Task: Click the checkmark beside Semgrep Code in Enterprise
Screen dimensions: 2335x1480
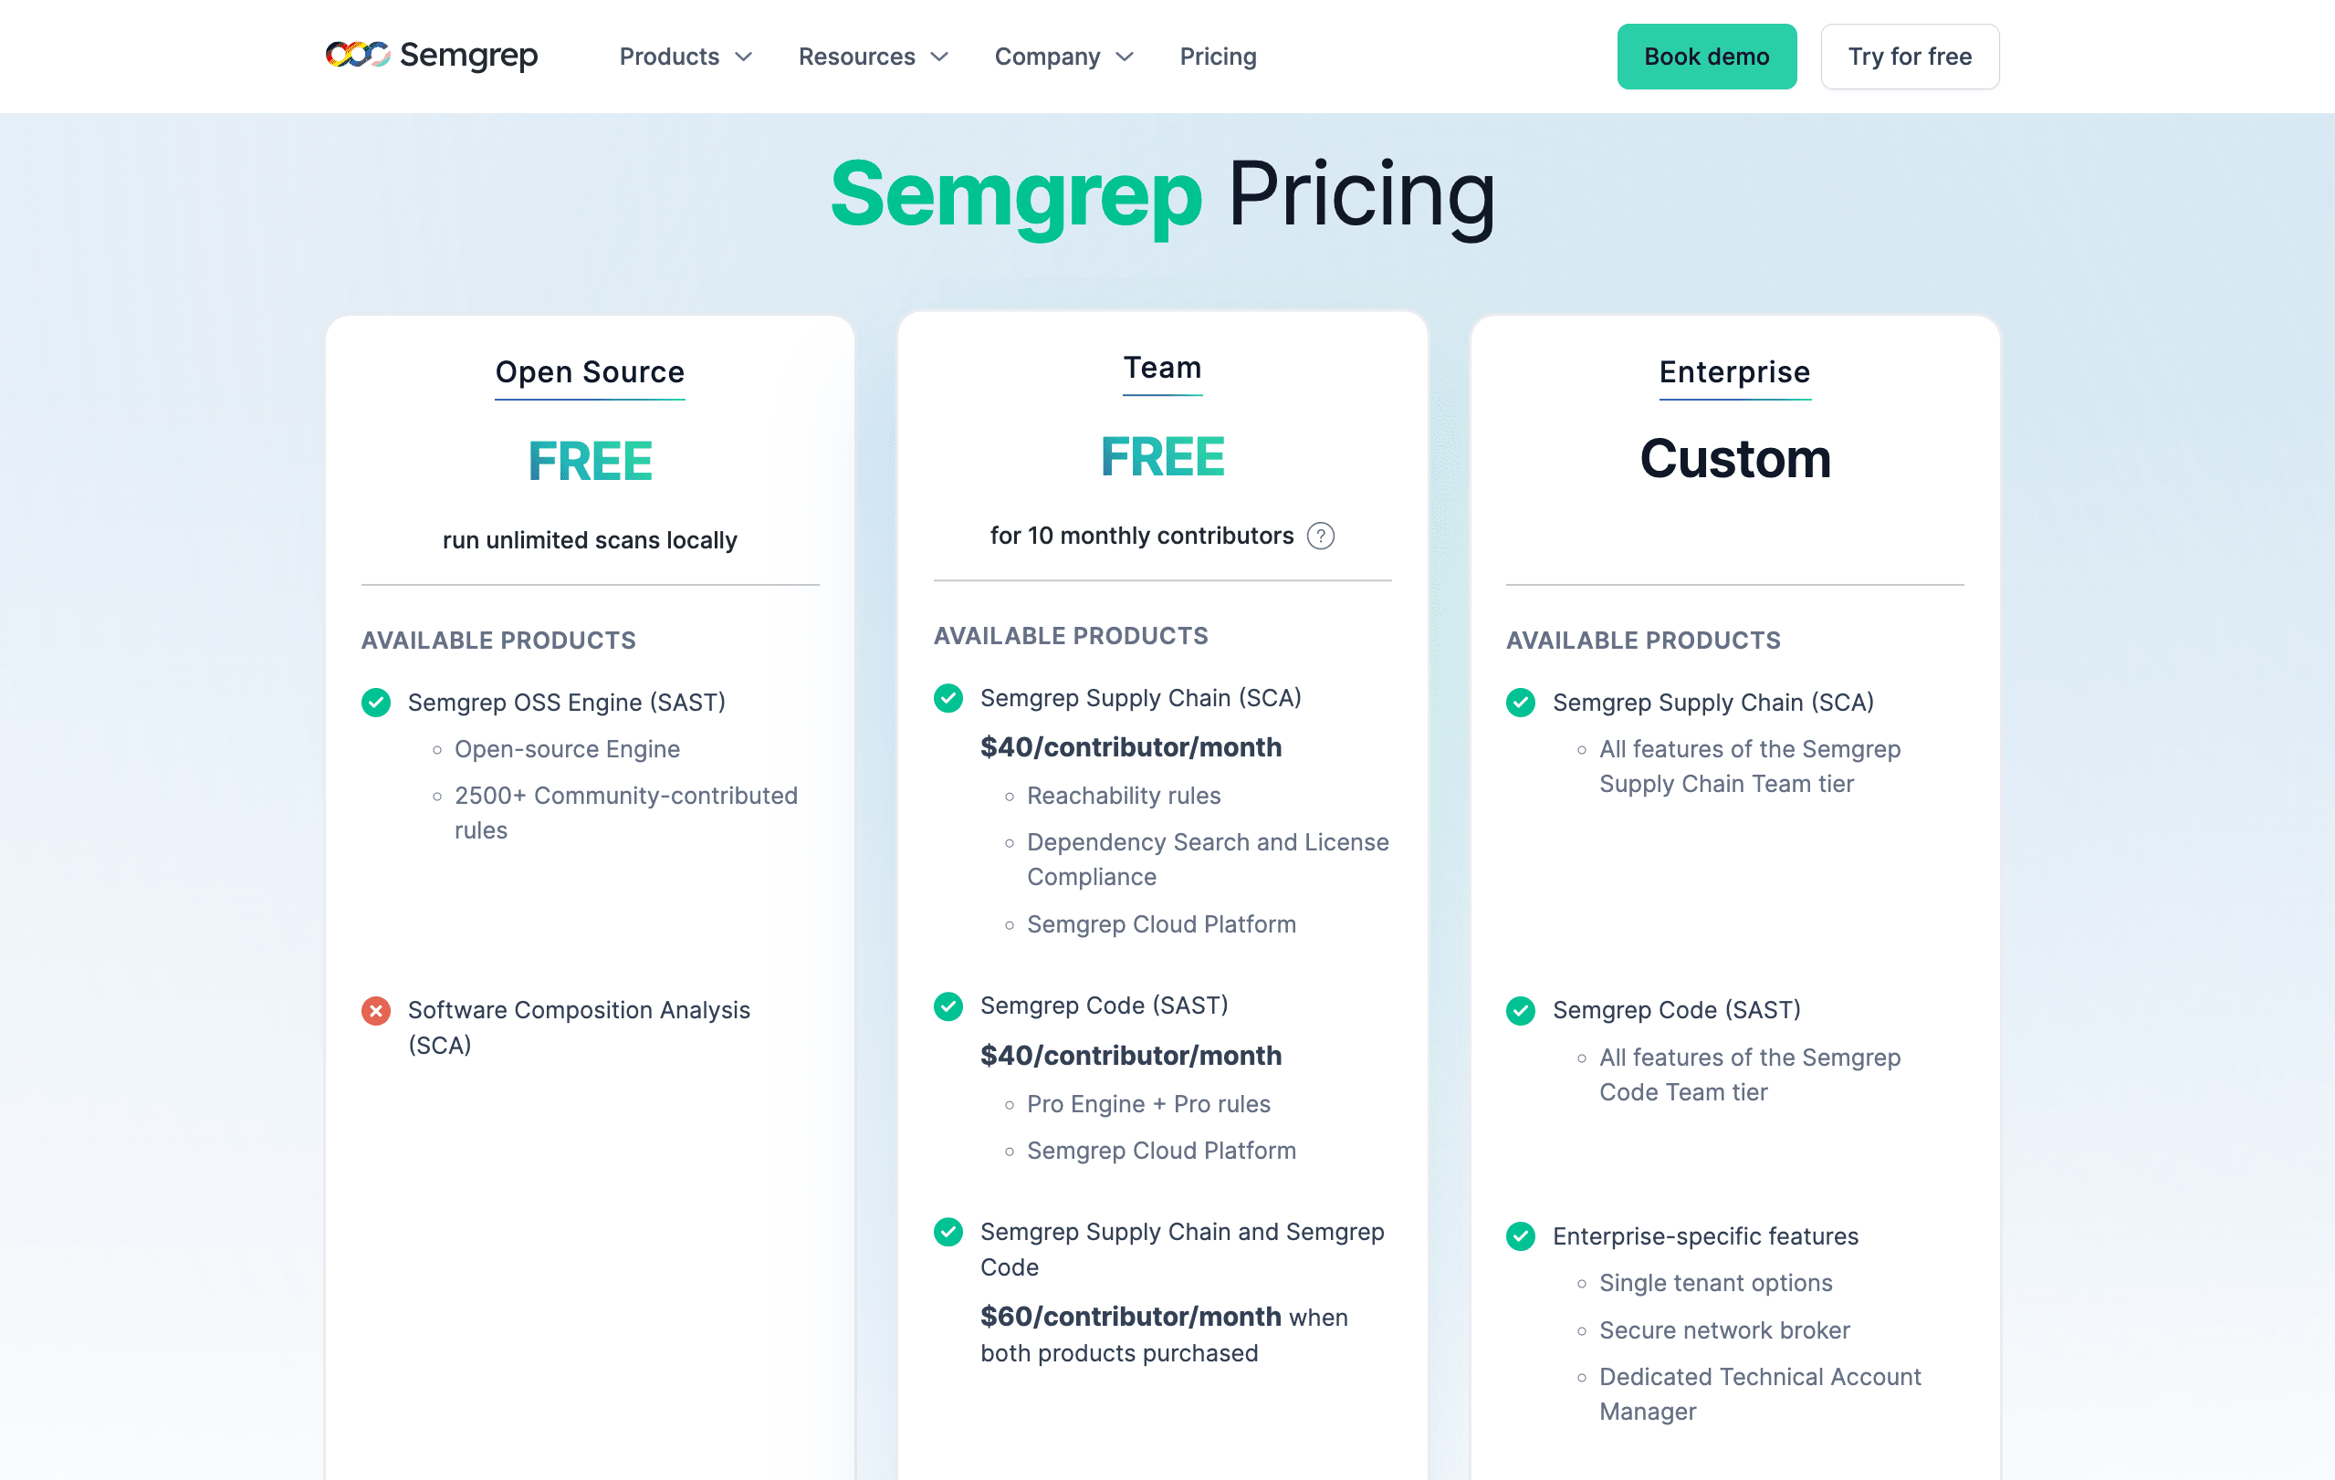Action: (x=1520, y=1011)
